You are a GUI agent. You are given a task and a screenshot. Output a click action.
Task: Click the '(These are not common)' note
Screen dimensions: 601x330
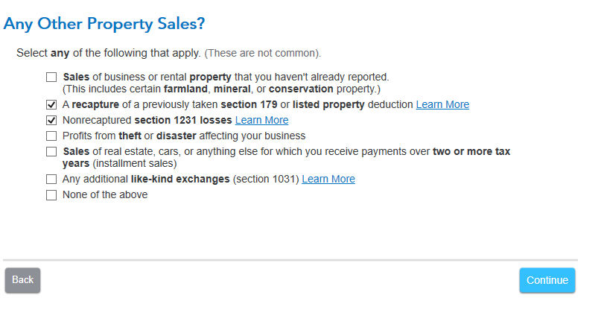(x=263, y=54)
